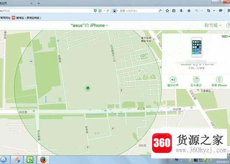Viewport: 230px width, 164px height.
Task: Expand the "asus"的 iPhone device dropdown
Action: tap(107, 25)
